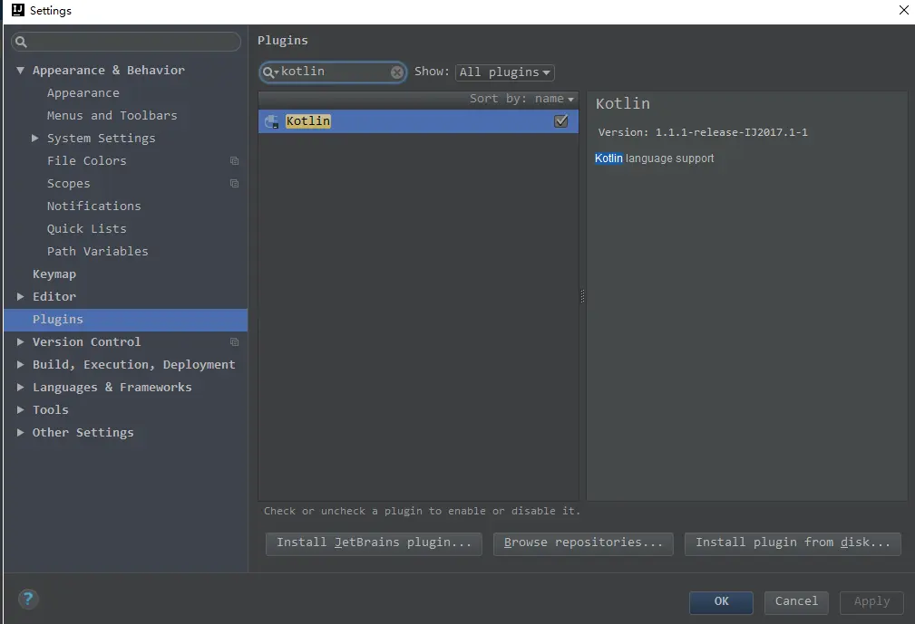
Task: Confirm with the OK button
Action: [721, 602]
